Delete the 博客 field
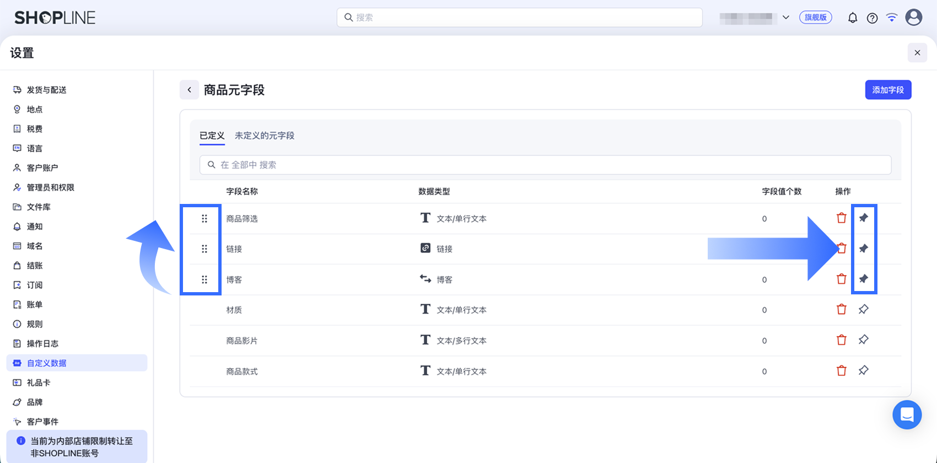 pos(841,279)
